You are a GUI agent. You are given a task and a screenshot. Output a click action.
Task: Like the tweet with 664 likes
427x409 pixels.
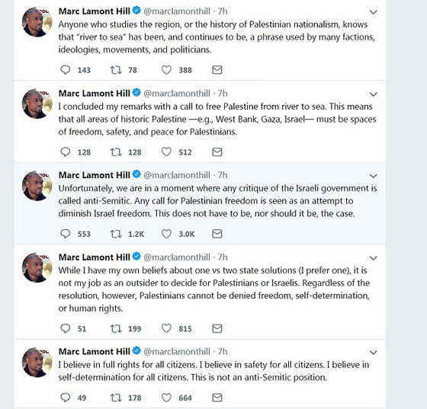click(x=166, y=398)
